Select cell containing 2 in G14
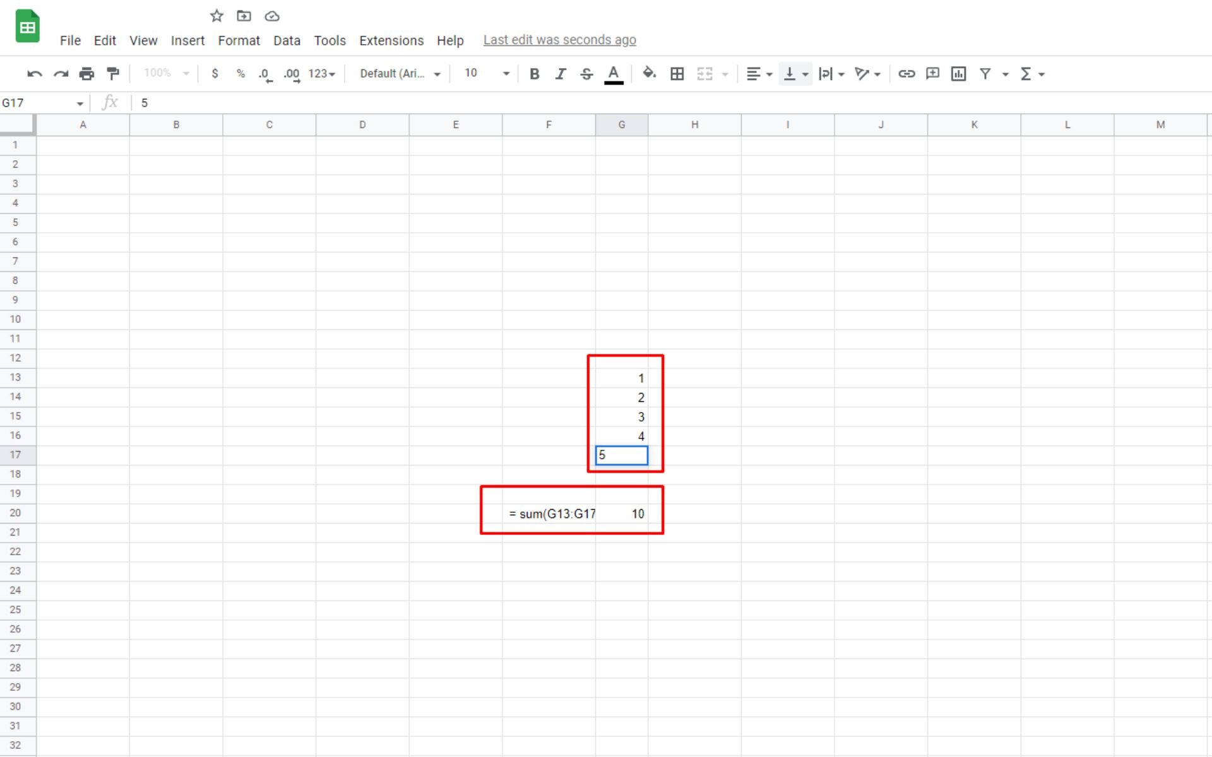The image size is (1212, 757). [622, 397]
